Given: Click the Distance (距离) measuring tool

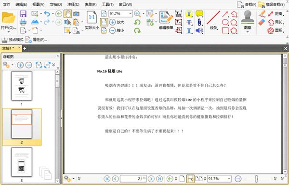Looking at the screenshot, I should [276, 14].
